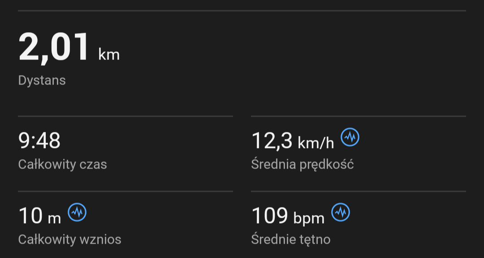Open the chart icon beside average speed
The image size is (484, 258).
350,137
